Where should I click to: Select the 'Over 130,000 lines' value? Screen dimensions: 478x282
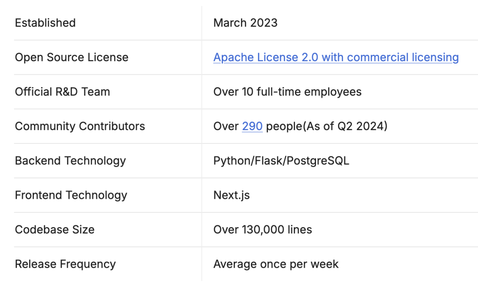coord(263,230)
